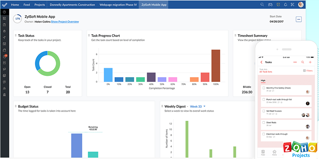Open the signpost sidebar icon
This screenshot has height=159, width=319.
click(x=4, y=37)
